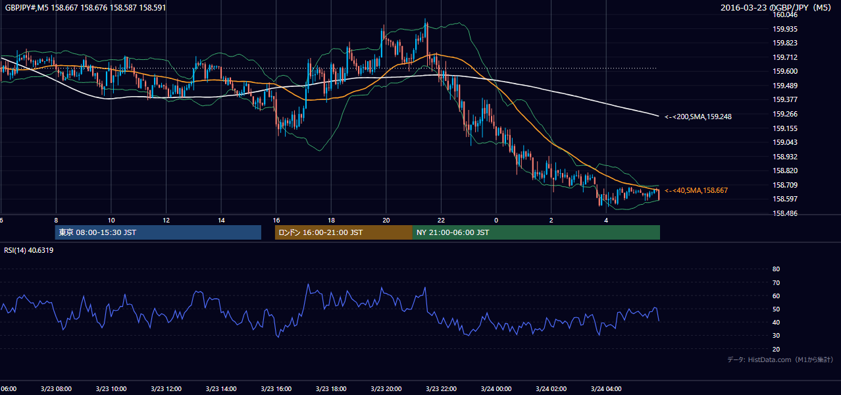
Task: Click RSI scale level 20
Action: 776,349
